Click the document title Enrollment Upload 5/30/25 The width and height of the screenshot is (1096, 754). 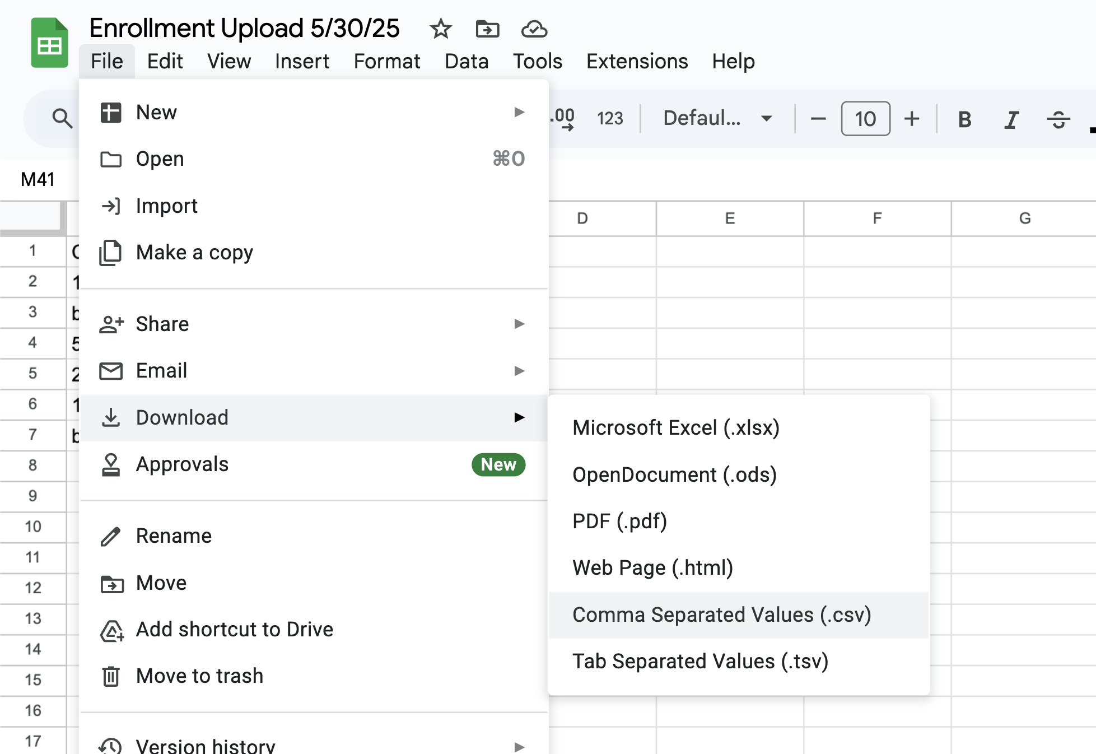click(244, 28)
